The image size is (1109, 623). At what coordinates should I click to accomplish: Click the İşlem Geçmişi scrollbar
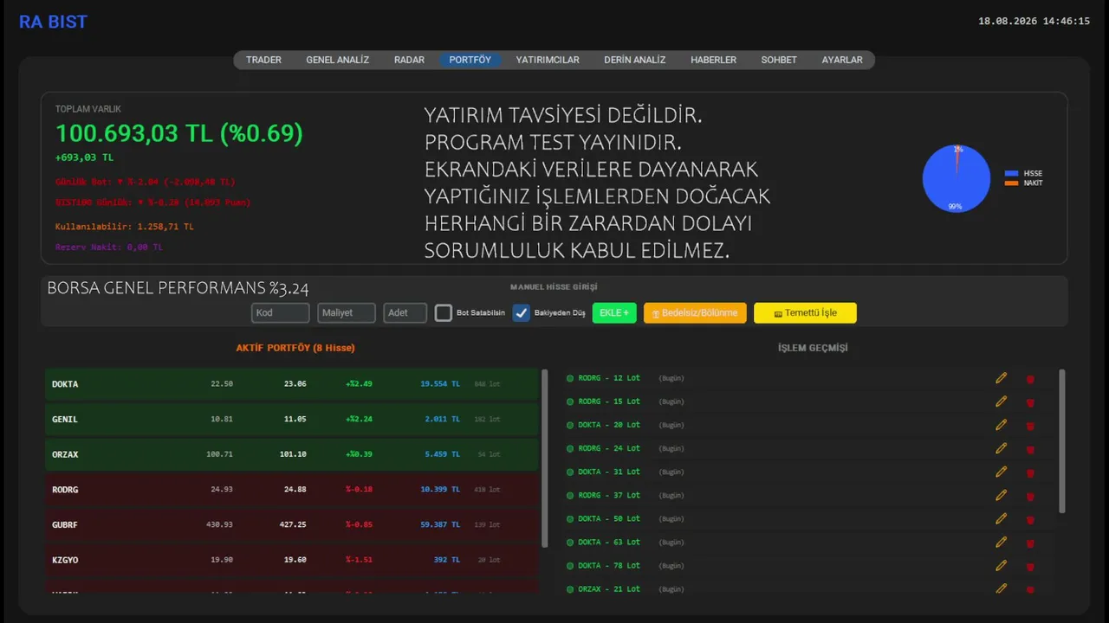1062,441
